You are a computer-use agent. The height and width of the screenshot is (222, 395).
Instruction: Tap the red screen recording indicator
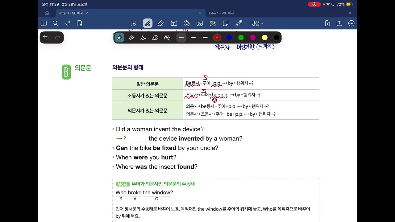tap(314, 4)
